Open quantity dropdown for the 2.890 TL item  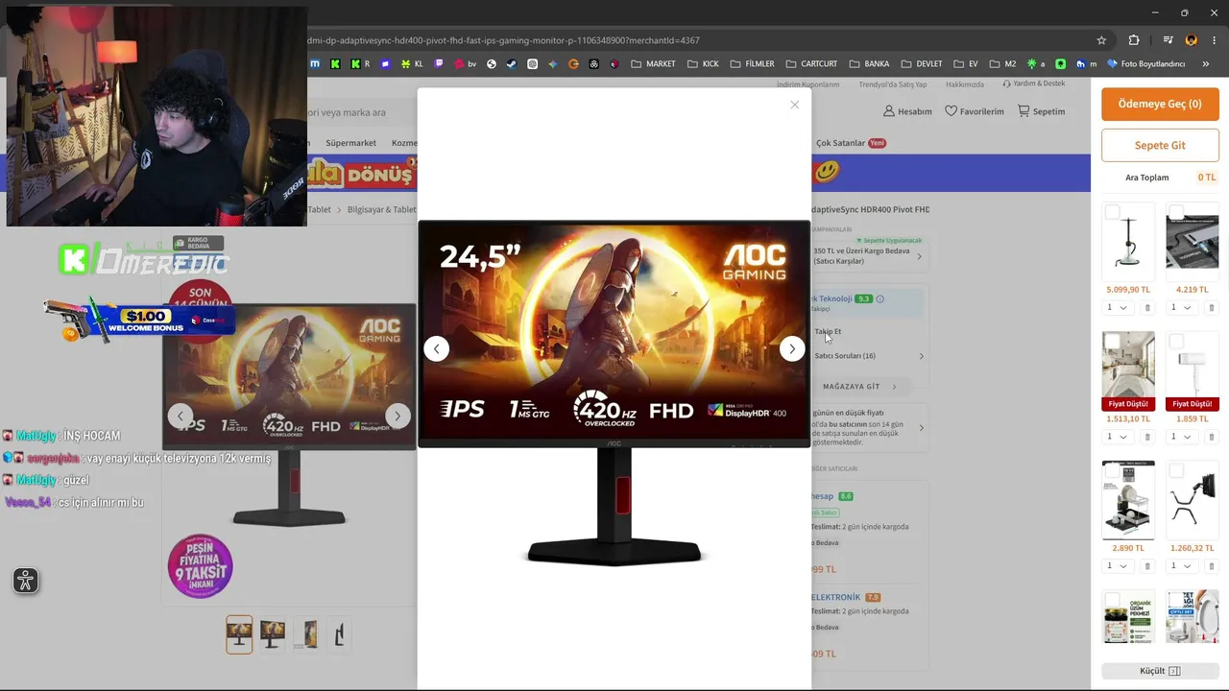pos(1117,565)
